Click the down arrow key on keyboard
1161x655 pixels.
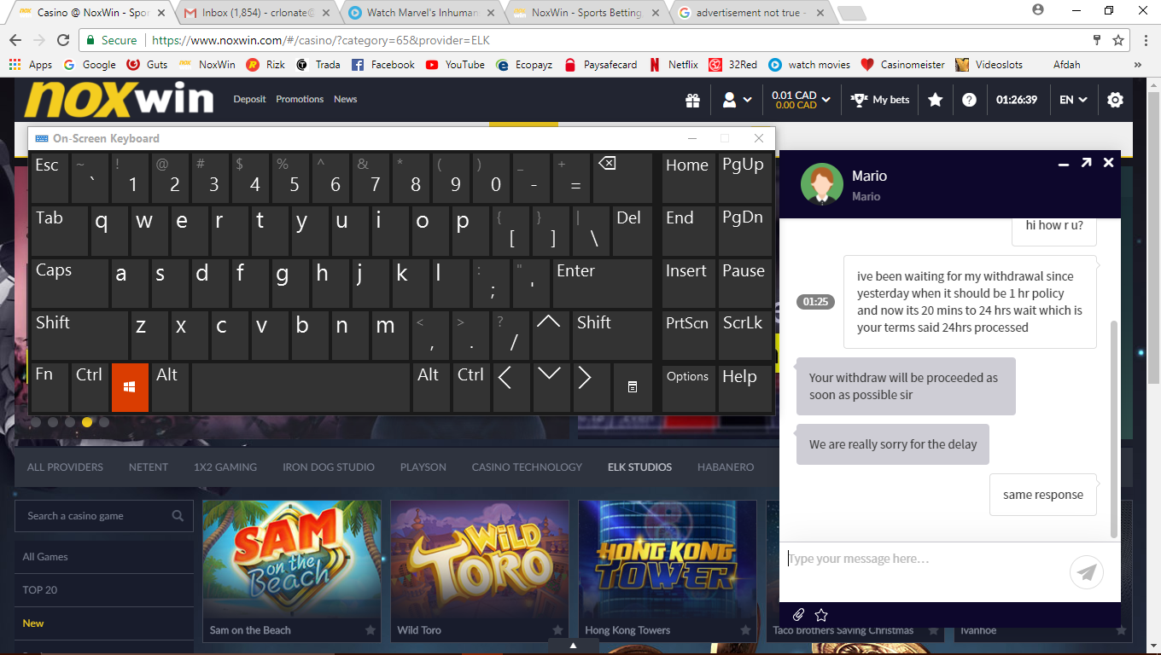pos(550,387)
